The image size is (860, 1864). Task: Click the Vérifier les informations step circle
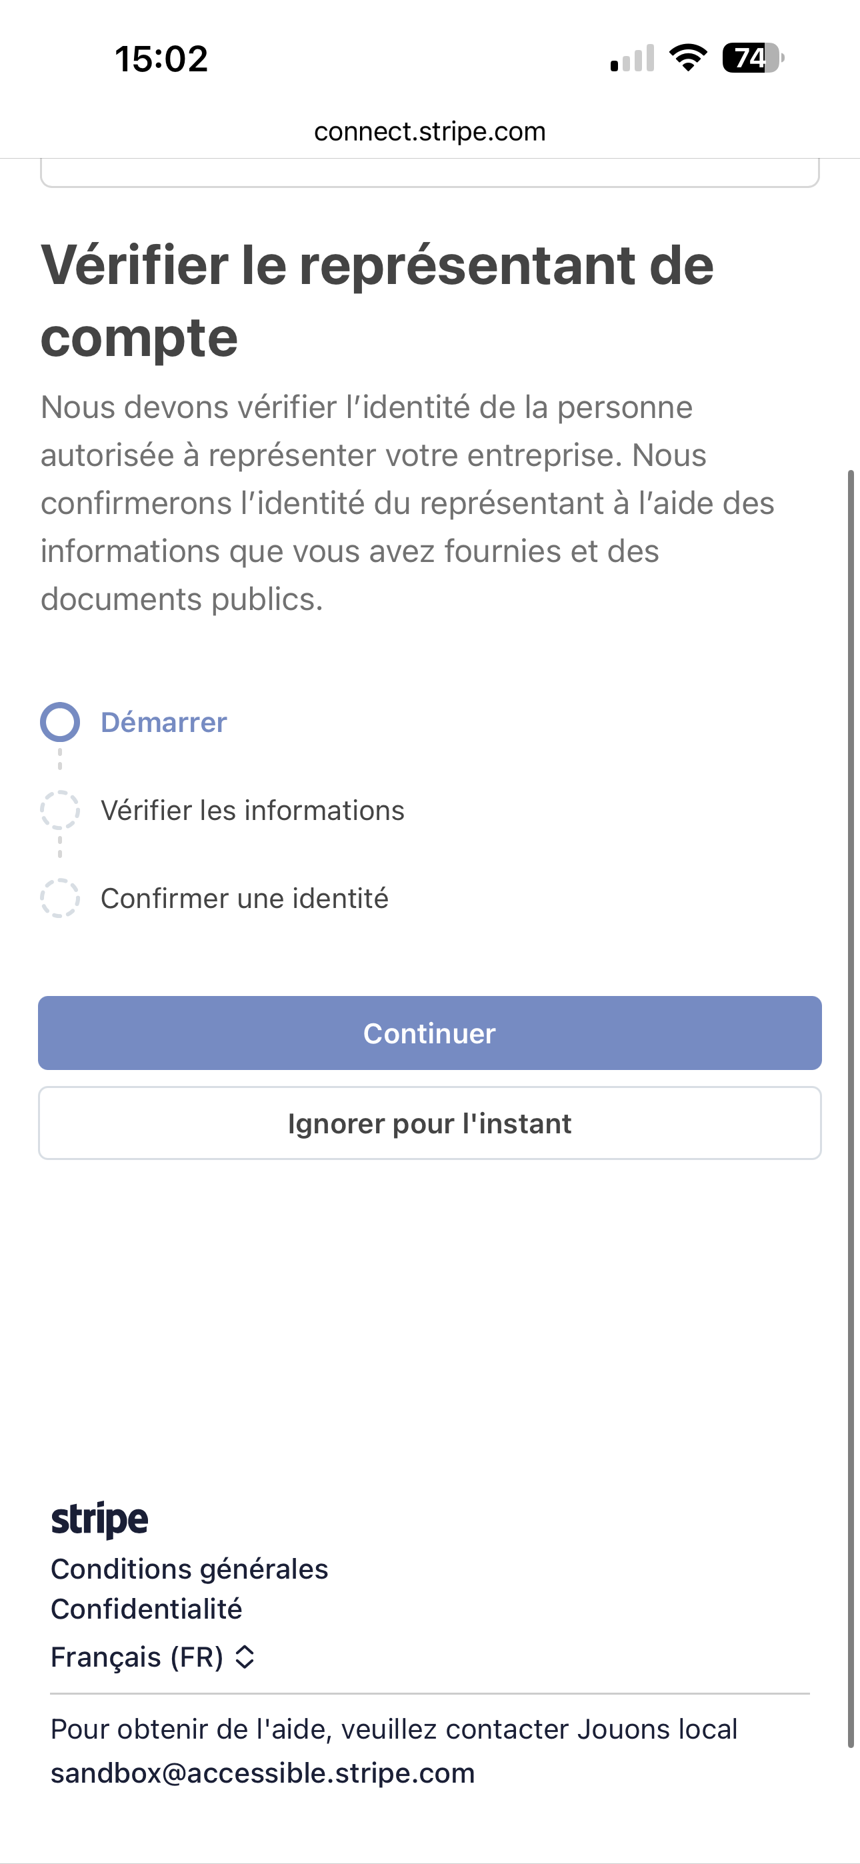coord(60,810)
